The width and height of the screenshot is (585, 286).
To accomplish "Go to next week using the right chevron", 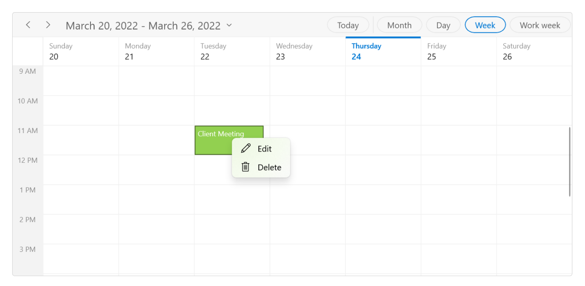I will point(48,25).
